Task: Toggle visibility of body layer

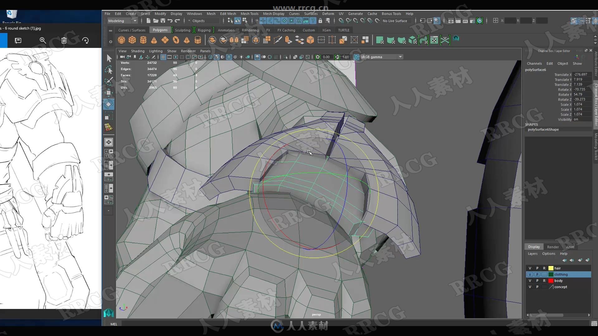Action: [x=529, y=280]
